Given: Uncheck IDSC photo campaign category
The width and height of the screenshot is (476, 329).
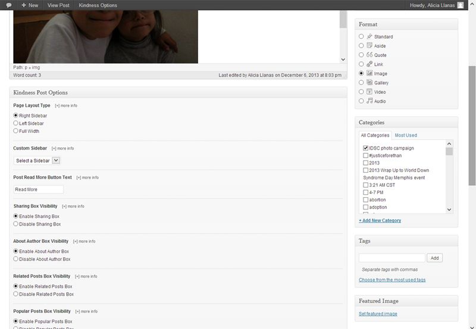Looking at the screenshot, I should pyautogui.click(x=365, y=148).
